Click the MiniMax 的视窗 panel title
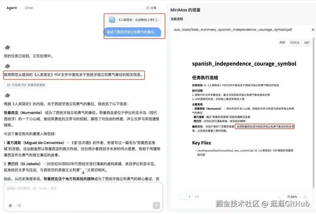 185,10
